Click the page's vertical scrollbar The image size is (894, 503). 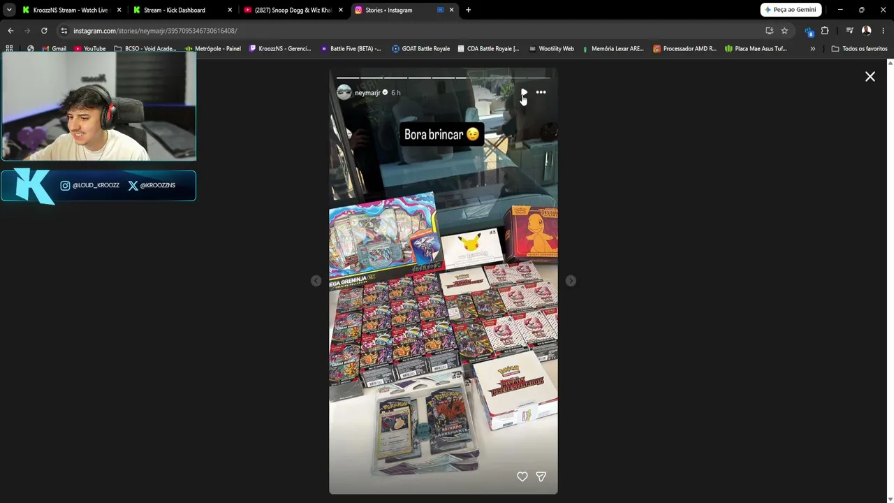[x=891, y=279]
